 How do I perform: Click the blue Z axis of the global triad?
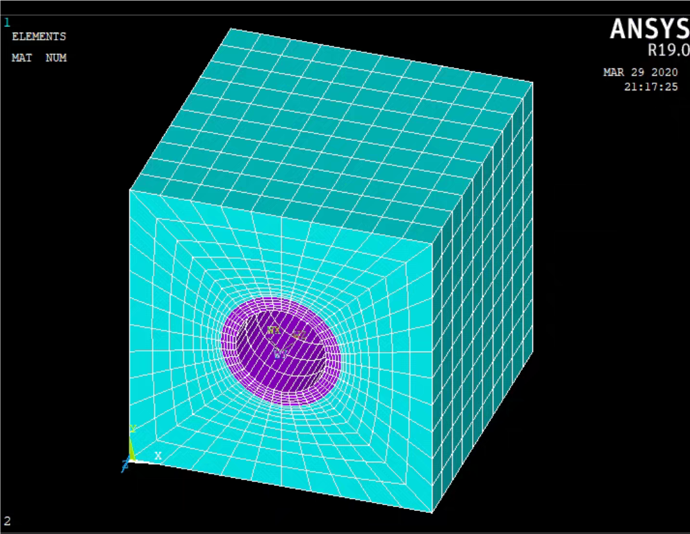point(126,465)
